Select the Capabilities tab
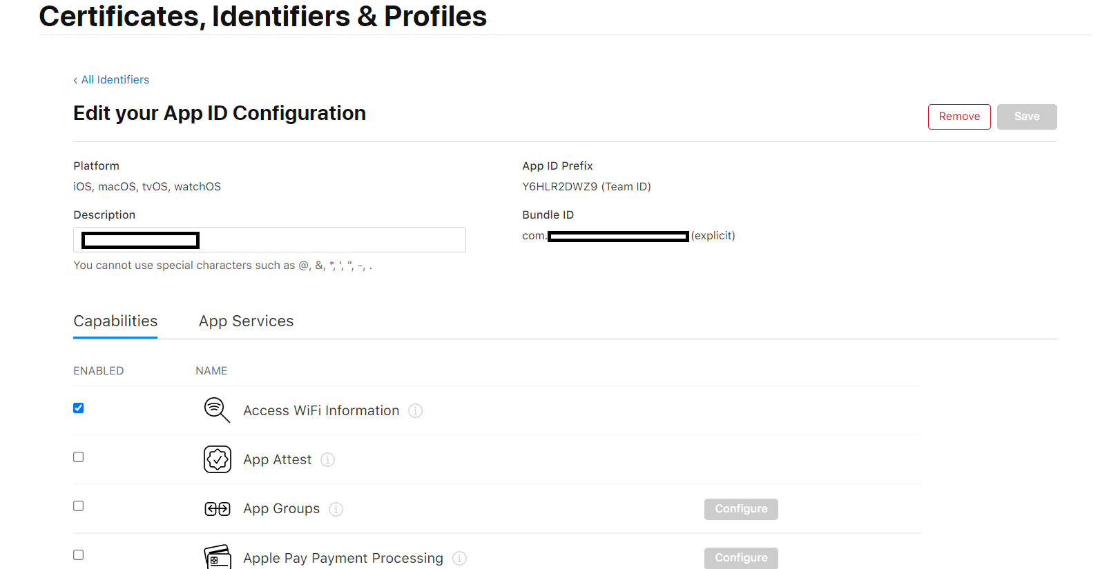The height and width of the screenshot is (569, 1118). (115, 321)
